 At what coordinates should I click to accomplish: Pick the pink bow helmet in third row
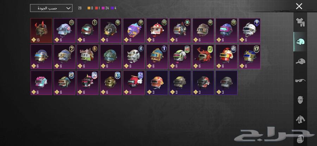41,83
